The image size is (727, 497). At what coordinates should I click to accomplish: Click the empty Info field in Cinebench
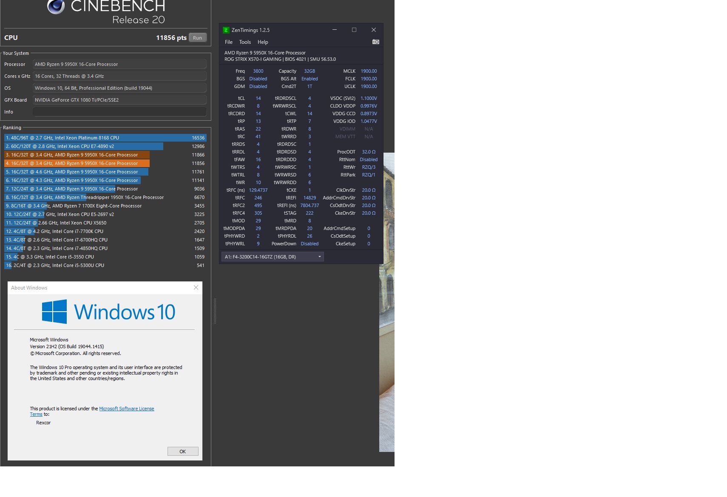pyautogui.click(x=119, y=112)
